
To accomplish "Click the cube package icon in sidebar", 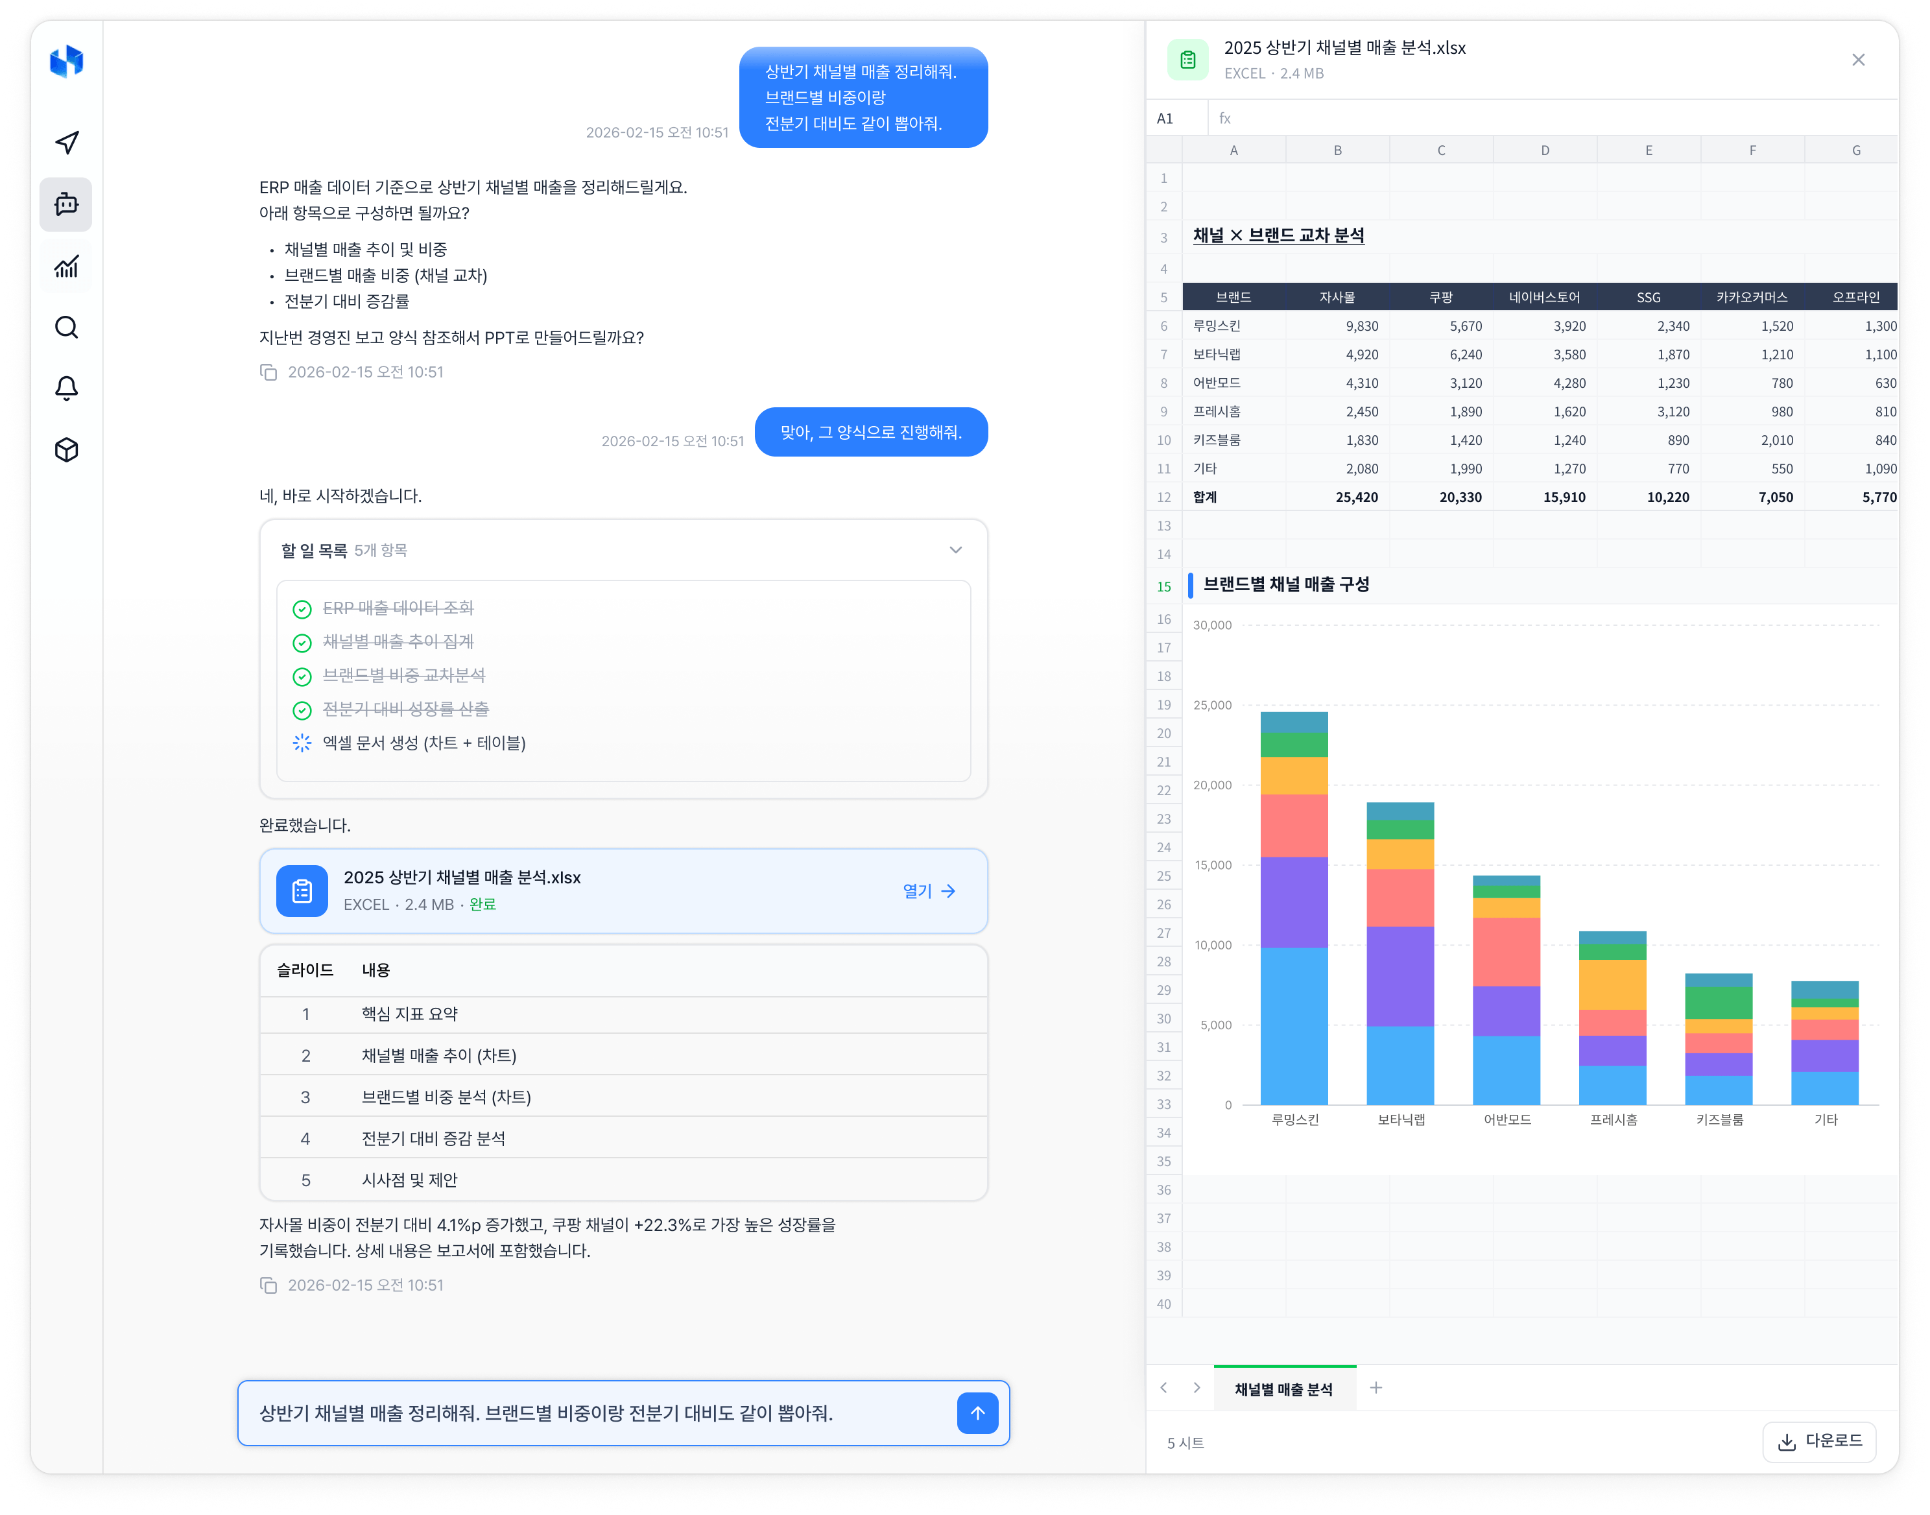I will point(67,449).
